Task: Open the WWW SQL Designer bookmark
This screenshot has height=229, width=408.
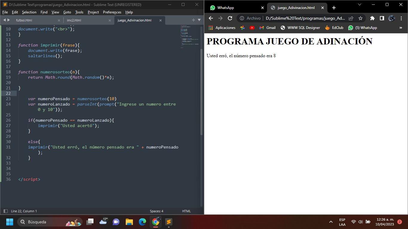Action: (300, 28)
